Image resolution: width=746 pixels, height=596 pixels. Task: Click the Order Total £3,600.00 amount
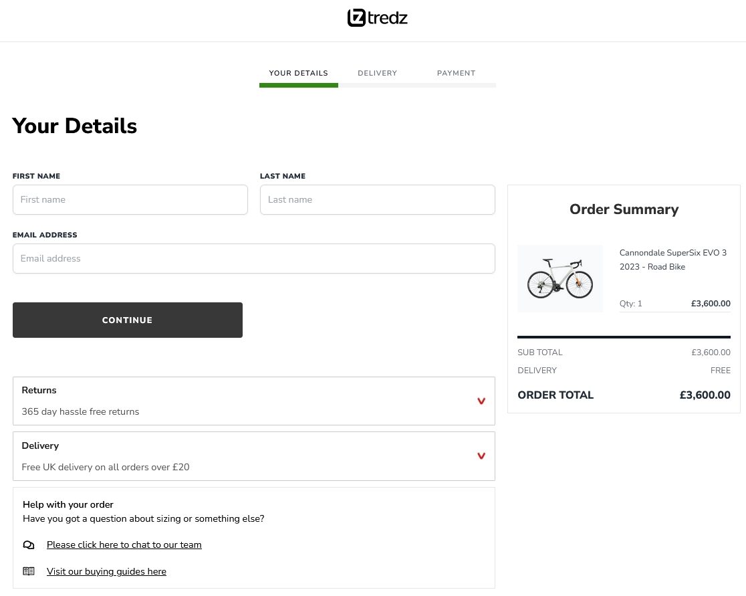(705, 395)
